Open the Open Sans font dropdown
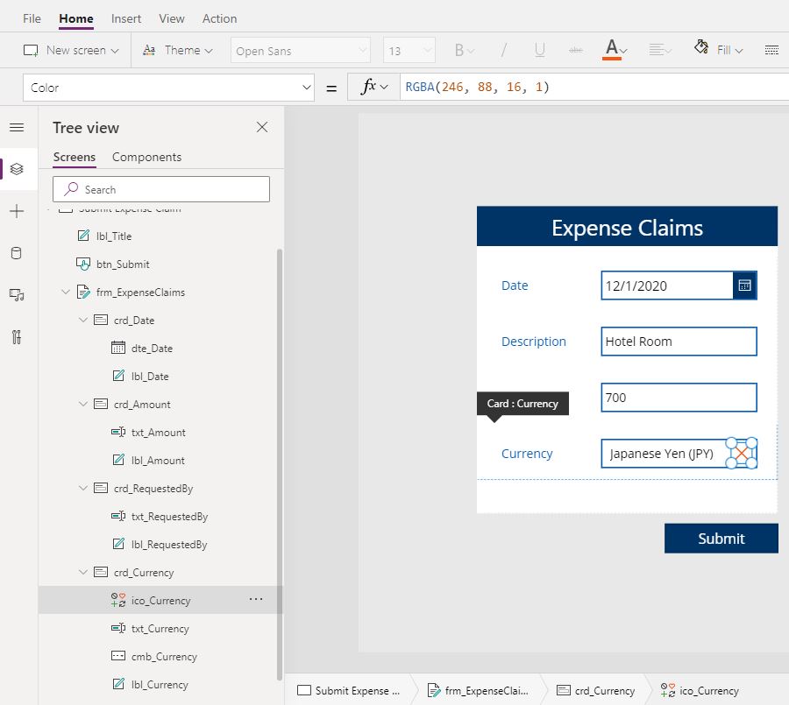The height and width of the screenshot is (705, 789). click(x=300, y=50)
